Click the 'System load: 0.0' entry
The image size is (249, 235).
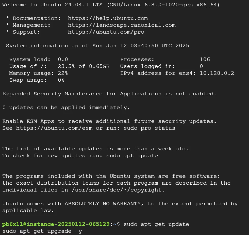39,60
